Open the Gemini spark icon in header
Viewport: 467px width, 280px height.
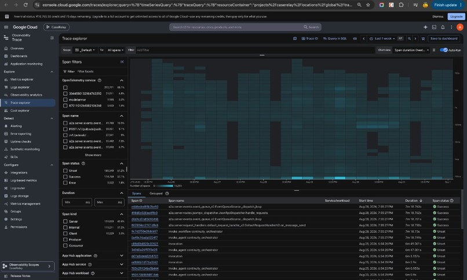pyautogui.click(x=425, y=27)
